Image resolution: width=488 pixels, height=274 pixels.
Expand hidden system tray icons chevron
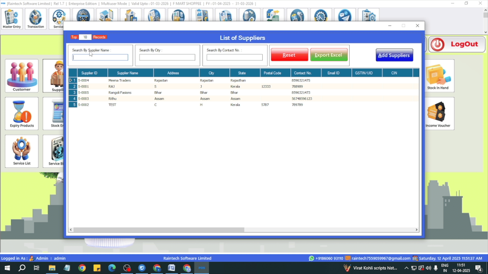click(x=406, y=268)
